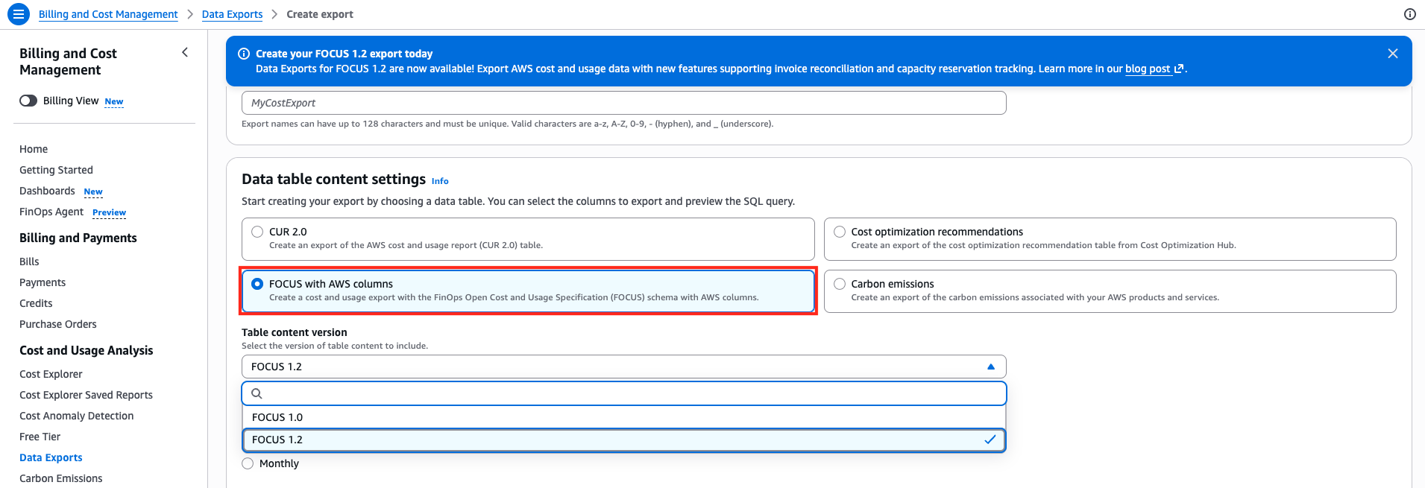Choose FOCUS 1.2 from the version list
The height and width of the screenshot is (488, 1425).
pos(623,440)
